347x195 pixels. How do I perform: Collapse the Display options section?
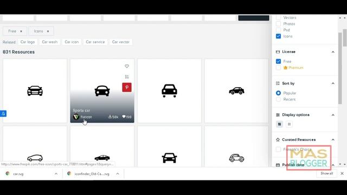333,115
